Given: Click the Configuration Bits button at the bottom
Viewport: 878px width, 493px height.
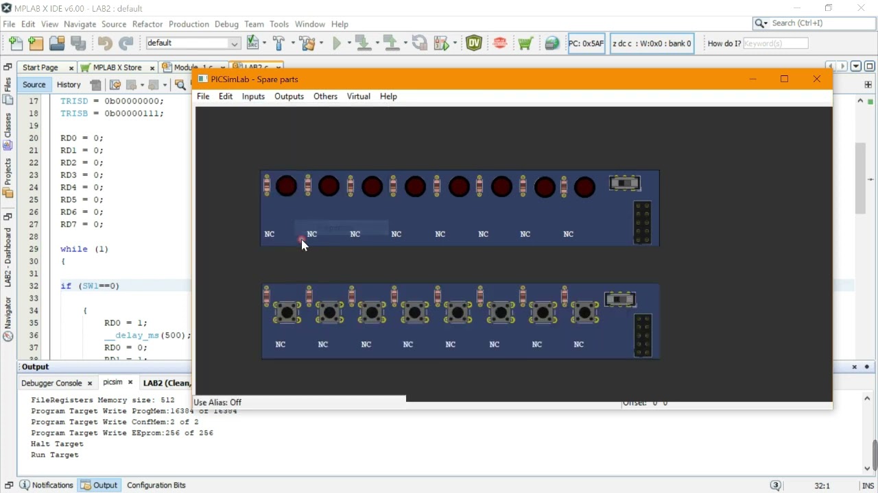Looking at the screenshot, I should tap(156, 485).
